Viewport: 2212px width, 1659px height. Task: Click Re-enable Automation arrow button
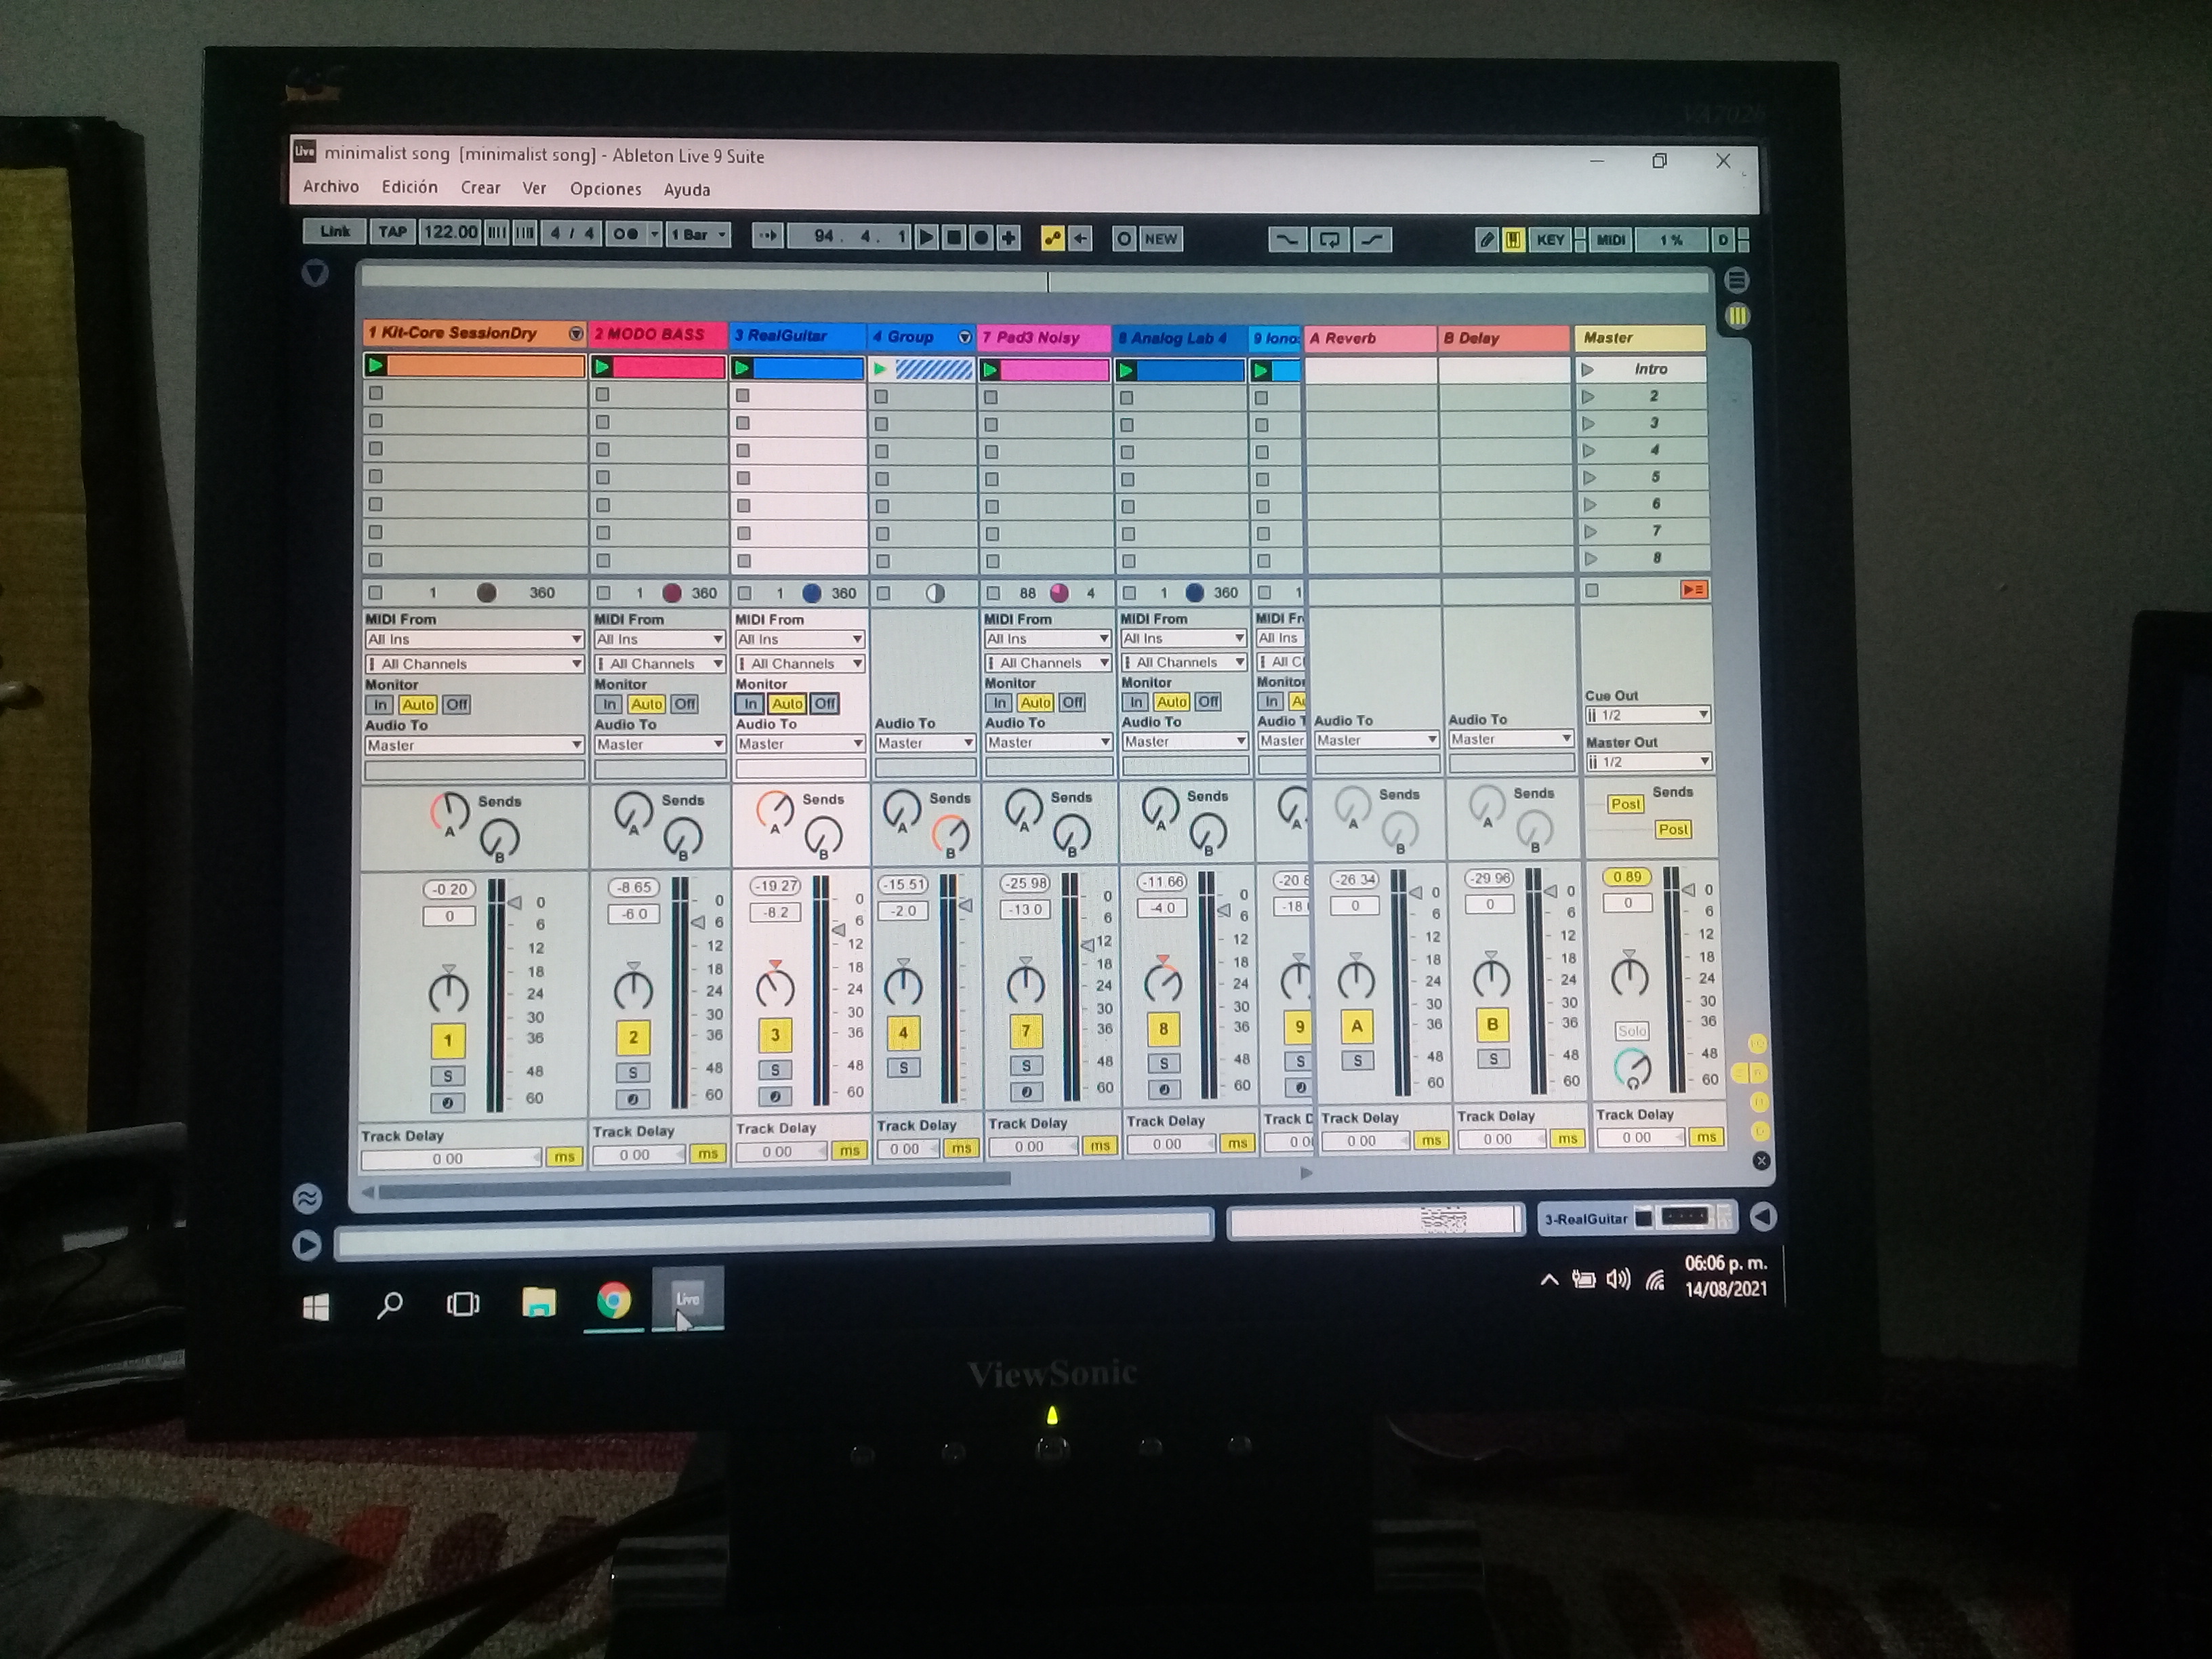(x=1080, y=238)
